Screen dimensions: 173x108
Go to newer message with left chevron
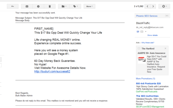(147, 6)
